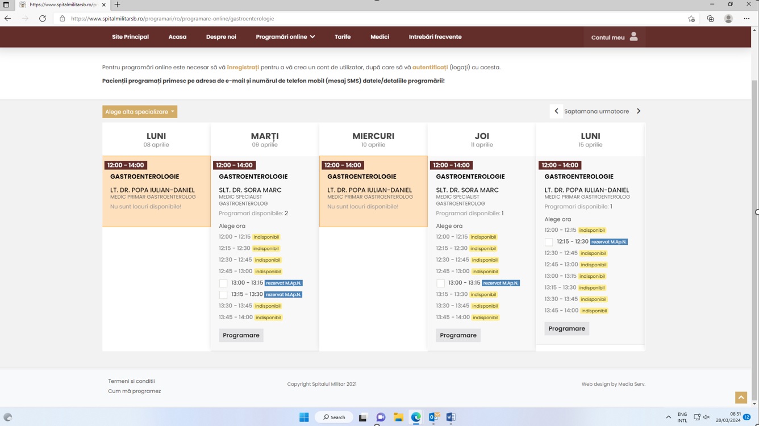Open Word from the taskbar
Screen dimensions: 759x426
tap(451, 417)
